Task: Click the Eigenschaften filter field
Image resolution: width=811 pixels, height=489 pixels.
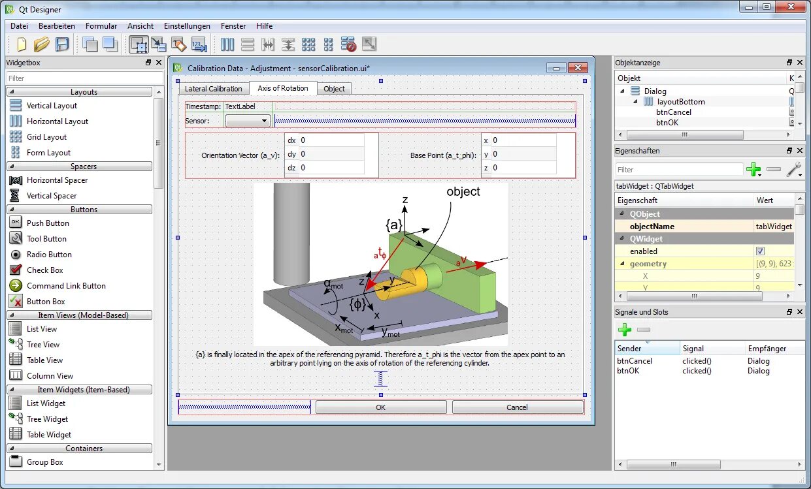Action: 679,170
